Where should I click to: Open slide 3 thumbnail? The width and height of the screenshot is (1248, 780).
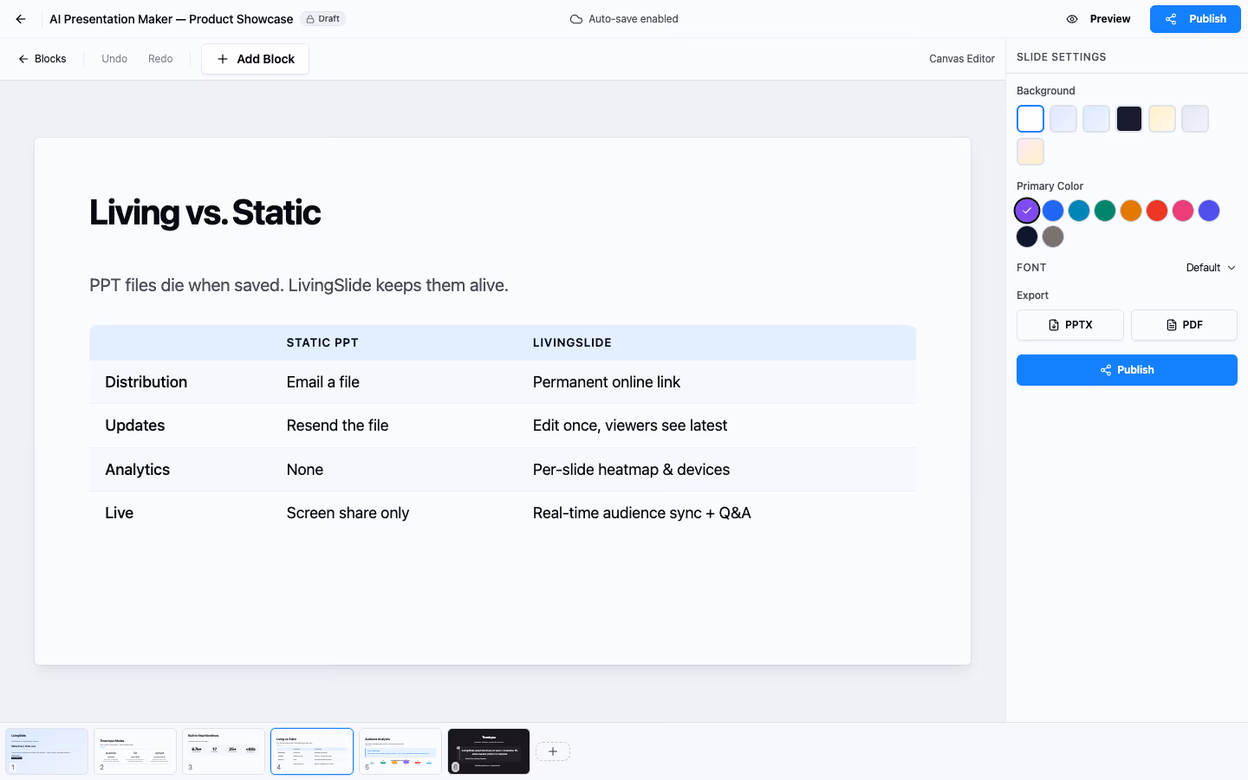(224, 751)
